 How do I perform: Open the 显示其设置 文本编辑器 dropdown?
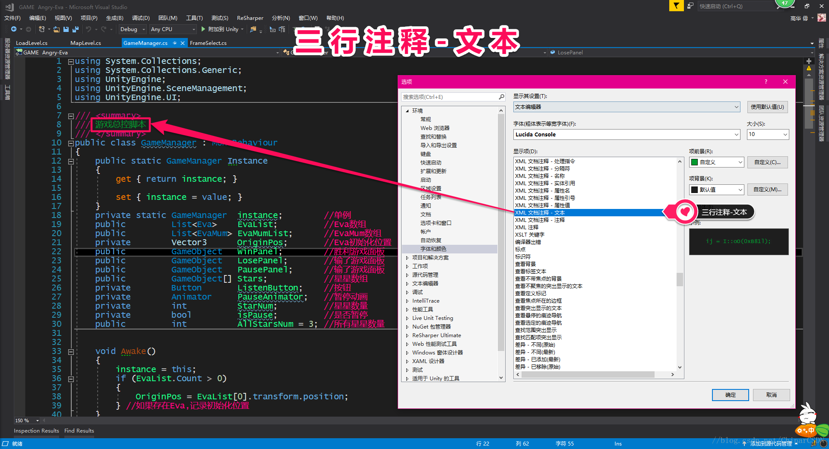pos(627,107)
